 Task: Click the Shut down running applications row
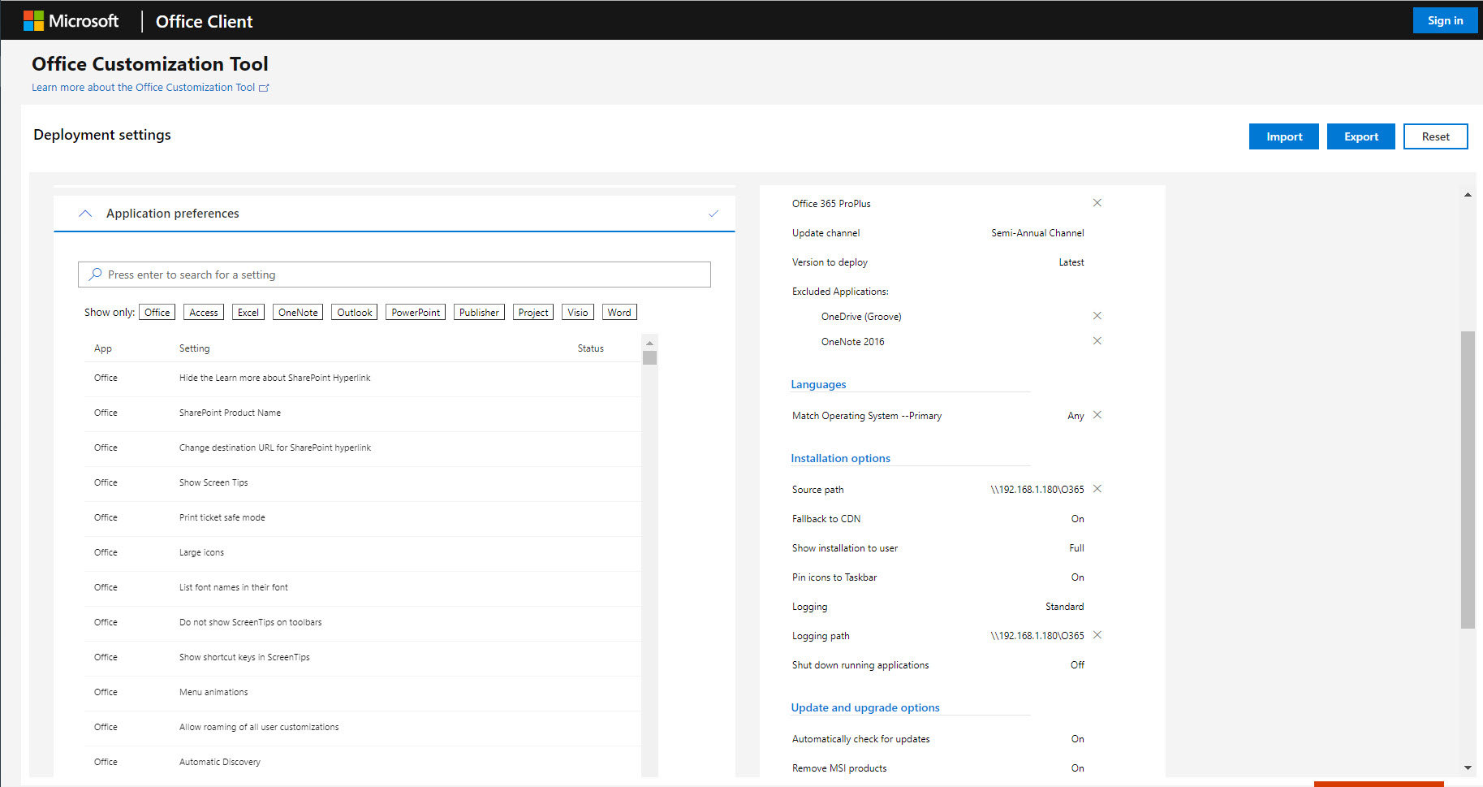pos(938,665)
